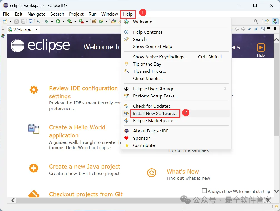Open the Search menu in menu bar
The width and height of the screenshot is (280, 211).
pos(57,14)
